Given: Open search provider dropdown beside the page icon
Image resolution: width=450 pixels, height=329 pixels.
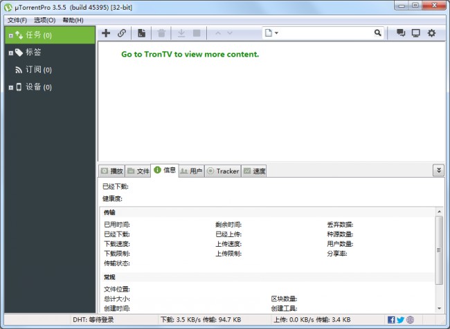Looking at the screenshot, I should 276,33.
